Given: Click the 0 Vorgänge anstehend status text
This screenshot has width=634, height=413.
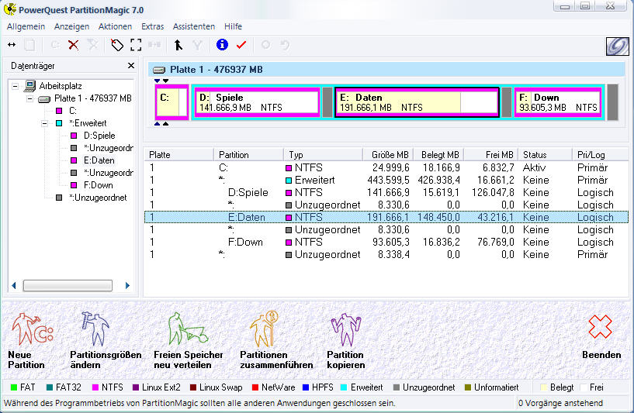Looking at the screenshot, I should (560, 403).
